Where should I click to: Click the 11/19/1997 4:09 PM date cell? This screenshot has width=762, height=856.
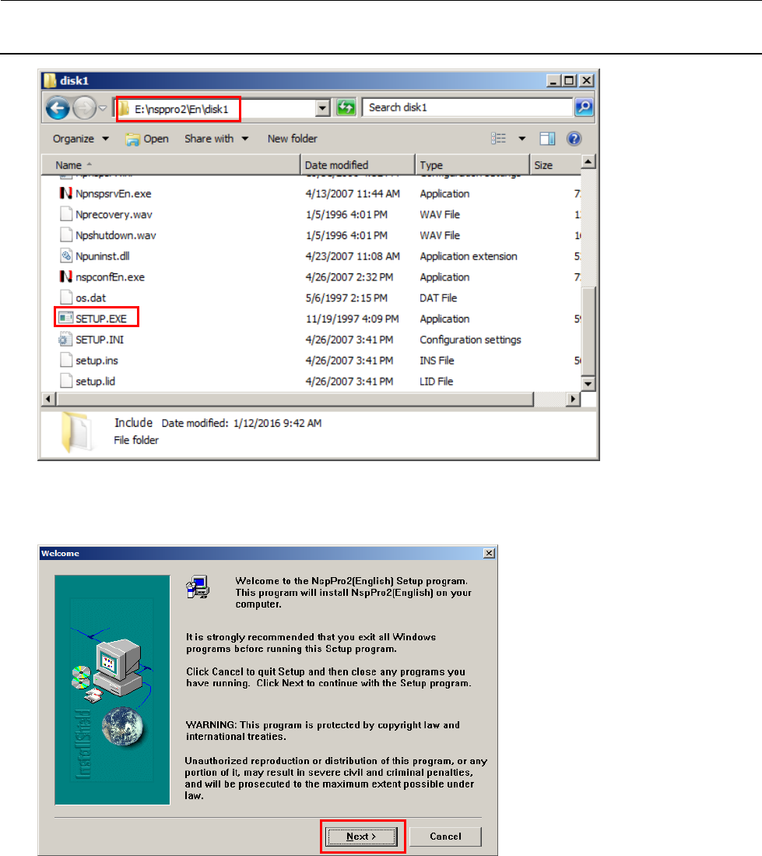353,319
